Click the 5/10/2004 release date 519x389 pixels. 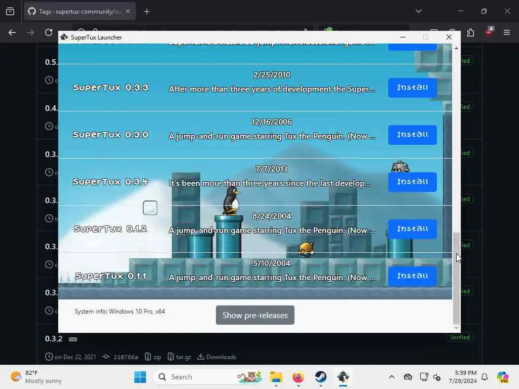tap(272, 263)
